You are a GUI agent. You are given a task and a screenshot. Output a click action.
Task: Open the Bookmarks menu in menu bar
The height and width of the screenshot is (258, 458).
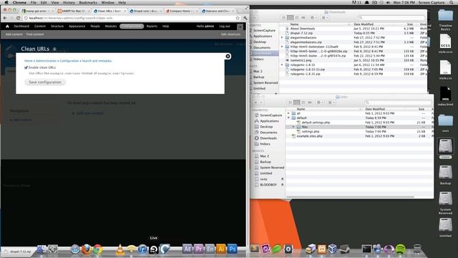(88, 2)
